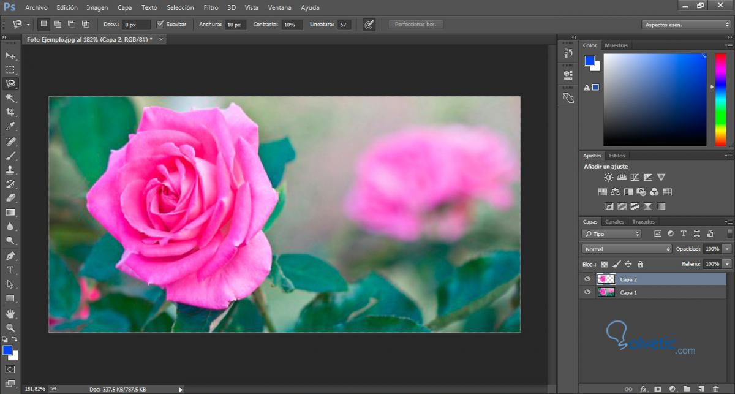
Task: Switch to the Canales tab
Action: [614, 222]
